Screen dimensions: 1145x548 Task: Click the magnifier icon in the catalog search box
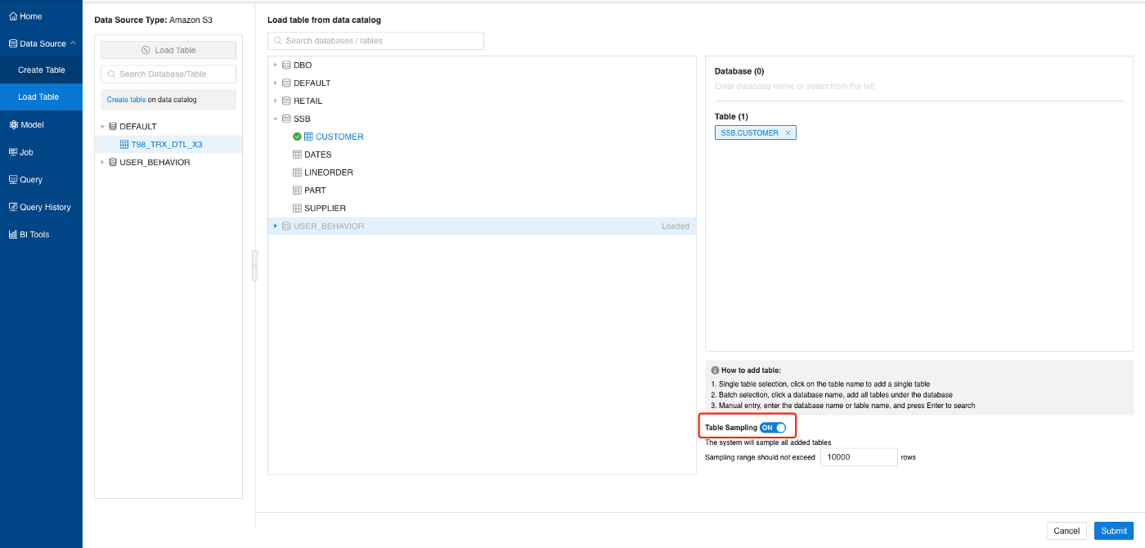(277, 40)
